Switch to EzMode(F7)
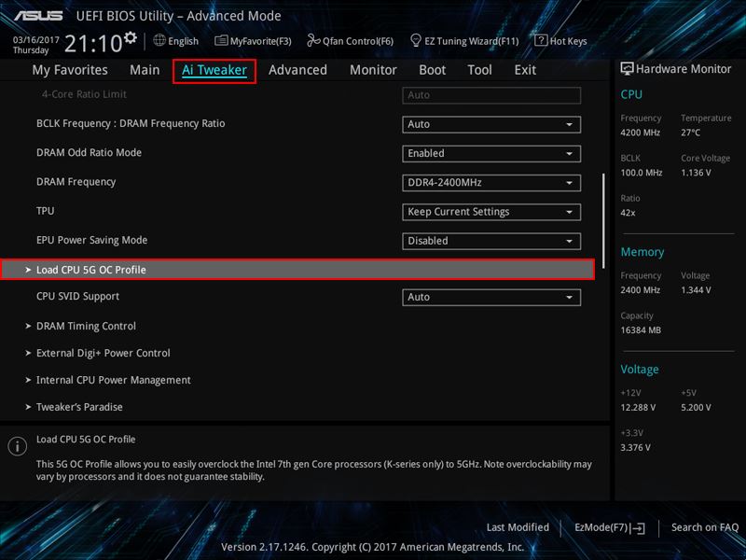The image size is (746, 560). pos(610,527)
